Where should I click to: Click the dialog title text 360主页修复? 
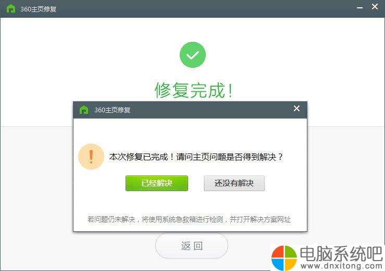tap(112, 110)
